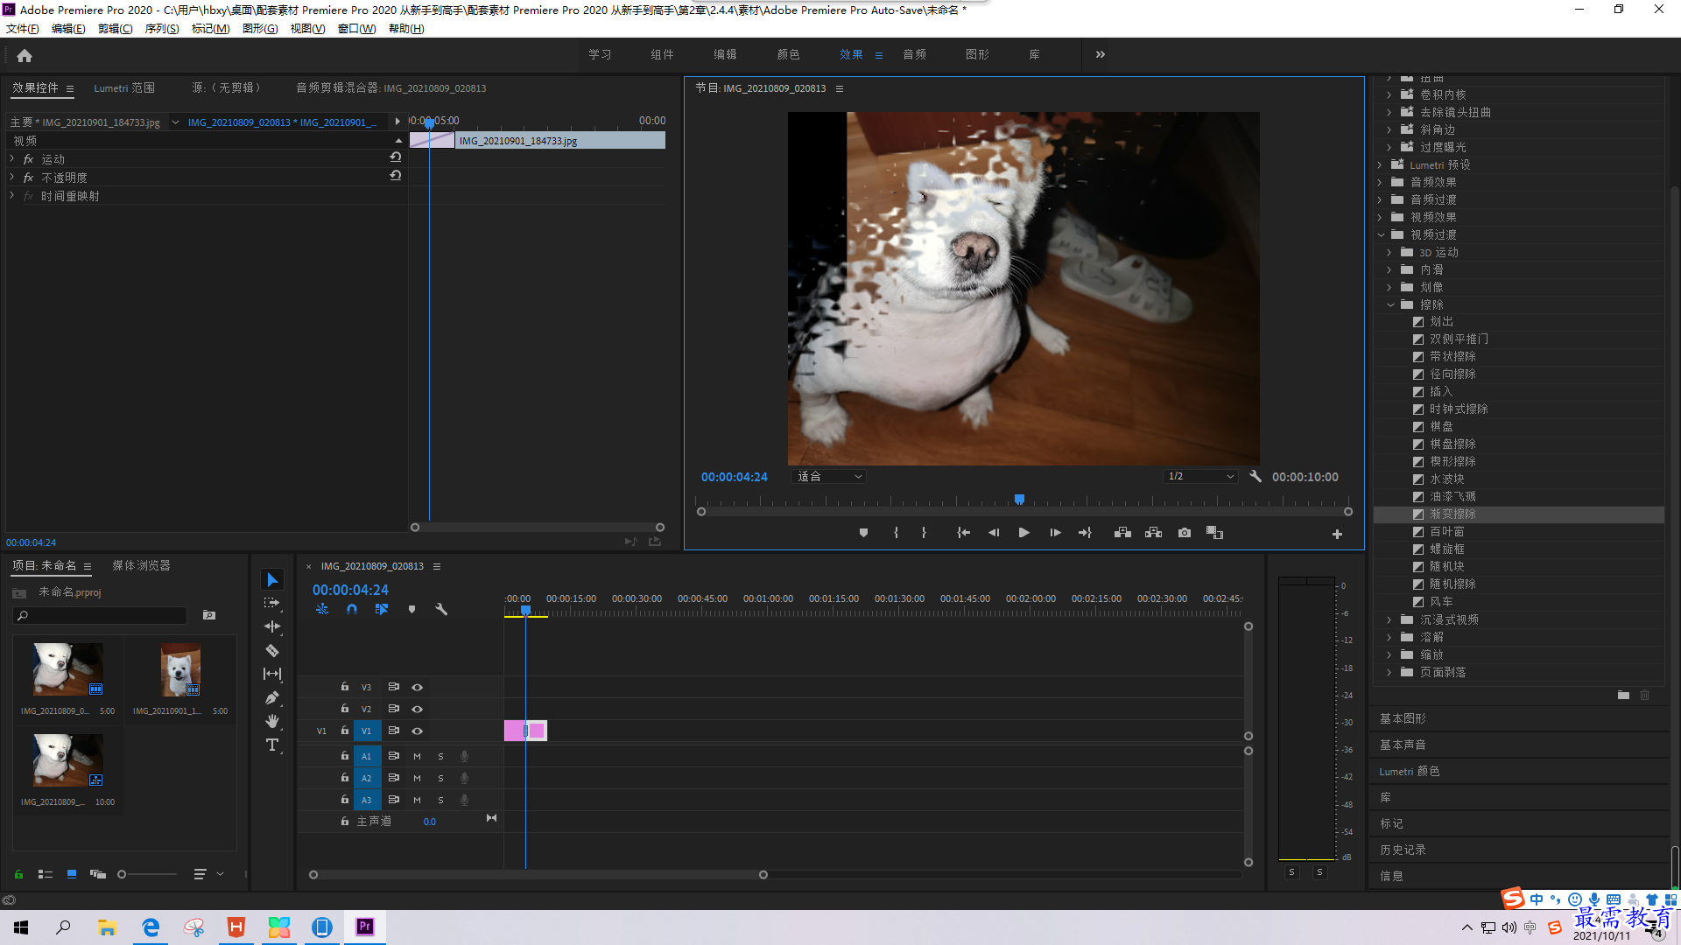Step forward one frame in Program Monitor
This screenshot has height=945, width=1681.
(x=1055, y=533)
